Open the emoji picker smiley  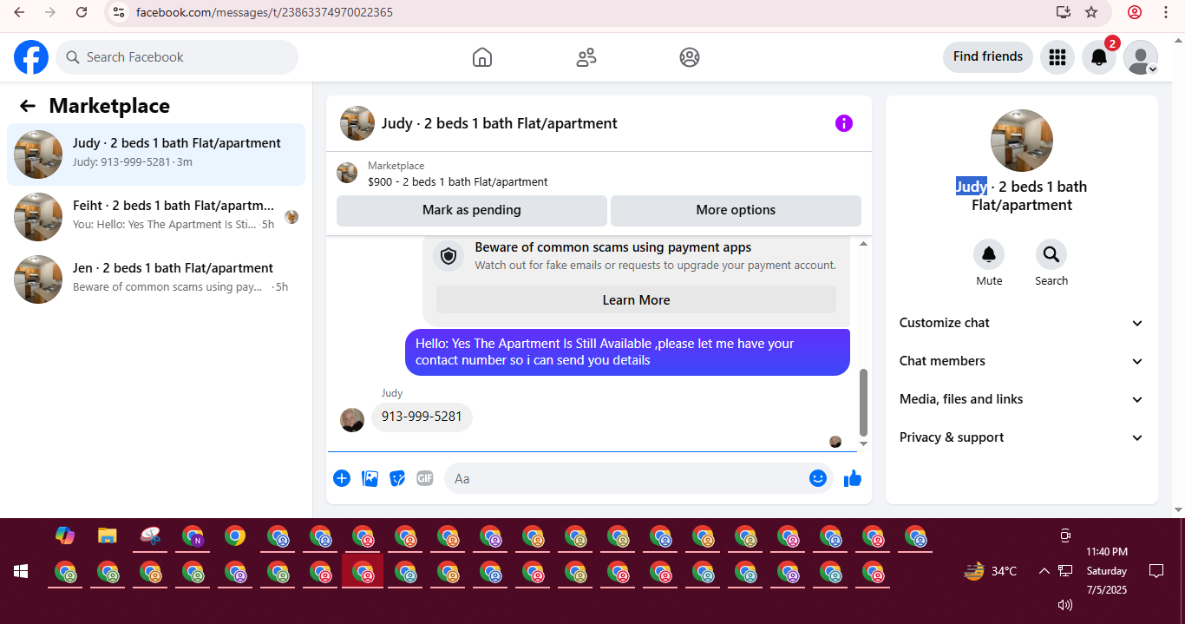click(817, 478)
